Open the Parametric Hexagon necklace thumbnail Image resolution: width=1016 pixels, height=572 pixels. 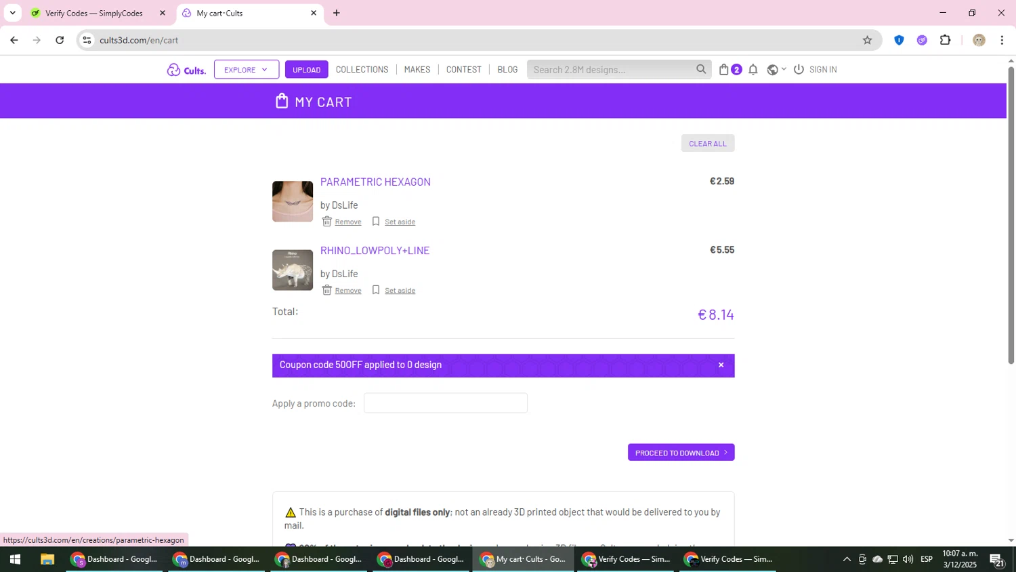click(x=293, y=201)
